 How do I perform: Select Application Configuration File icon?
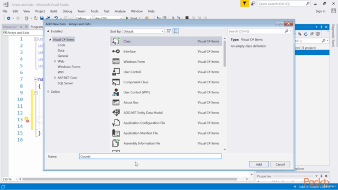(116, 123)
